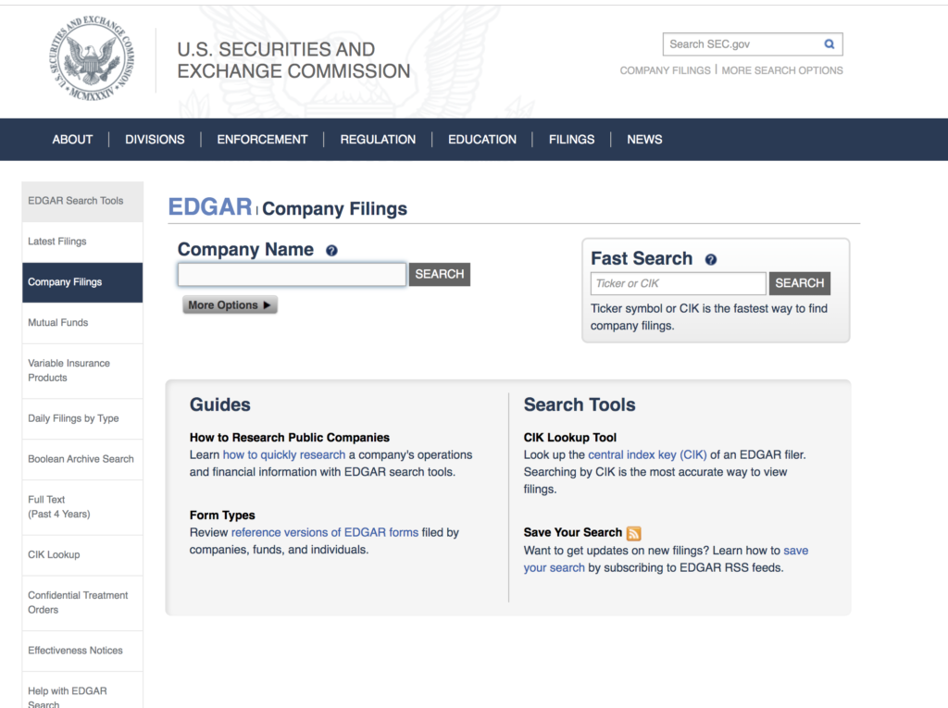The height and width of the screenshot is (708, 948).
Task: Follow the 'save your search' link
Action: 666,559
